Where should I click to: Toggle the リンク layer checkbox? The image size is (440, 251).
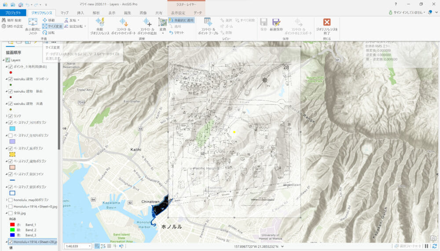coord(11,116)
